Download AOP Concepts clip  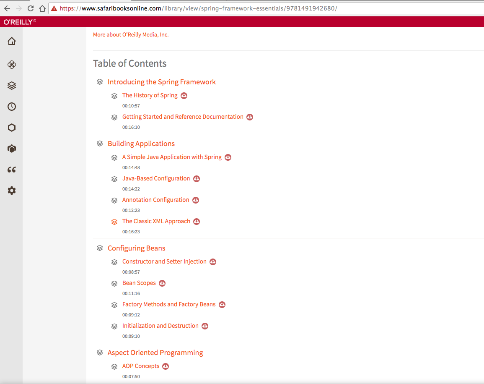pos(166,366)
